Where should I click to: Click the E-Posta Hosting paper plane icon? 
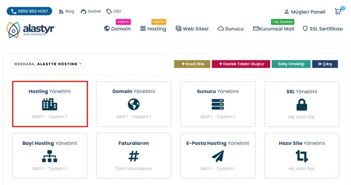tap(218, 156)
